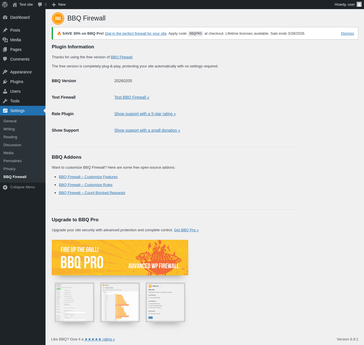
Task: Open the Test site home icon
Action: coord(15,5)
